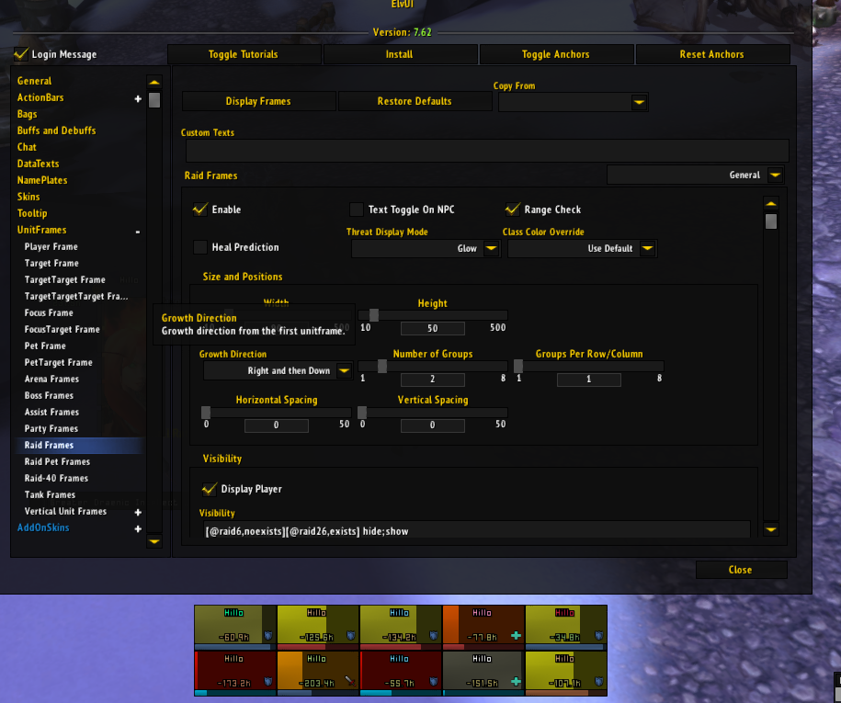
Task: Select Pet Frame entry
Action: (45, 346)
